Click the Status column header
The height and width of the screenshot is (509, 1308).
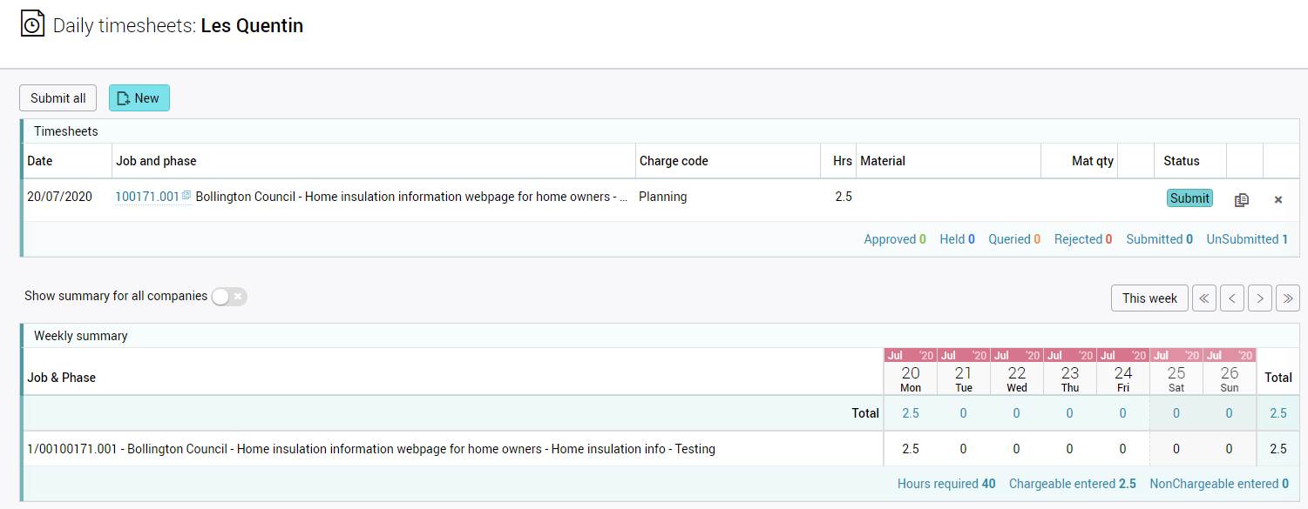tap(1182, 161)
